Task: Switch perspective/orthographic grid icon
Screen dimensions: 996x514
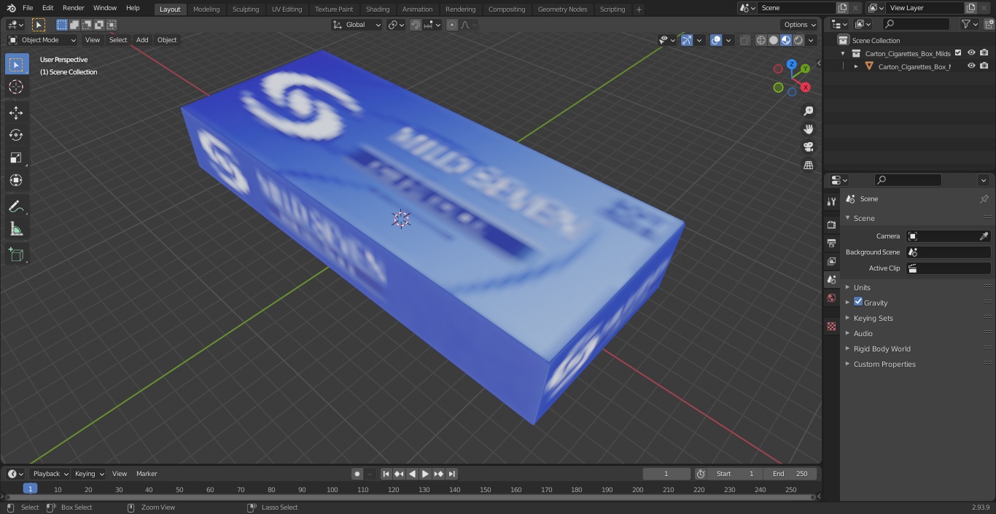Action: pos(808,166)
